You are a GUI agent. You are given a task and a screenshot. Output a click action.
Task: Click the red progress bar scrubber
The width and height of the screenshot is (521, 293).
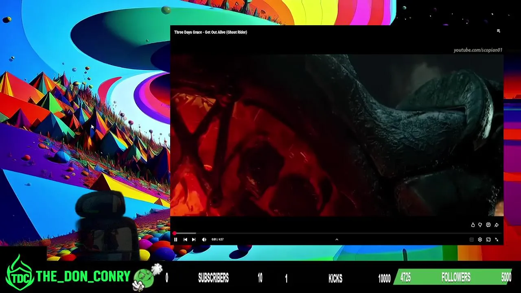[174, 233]
